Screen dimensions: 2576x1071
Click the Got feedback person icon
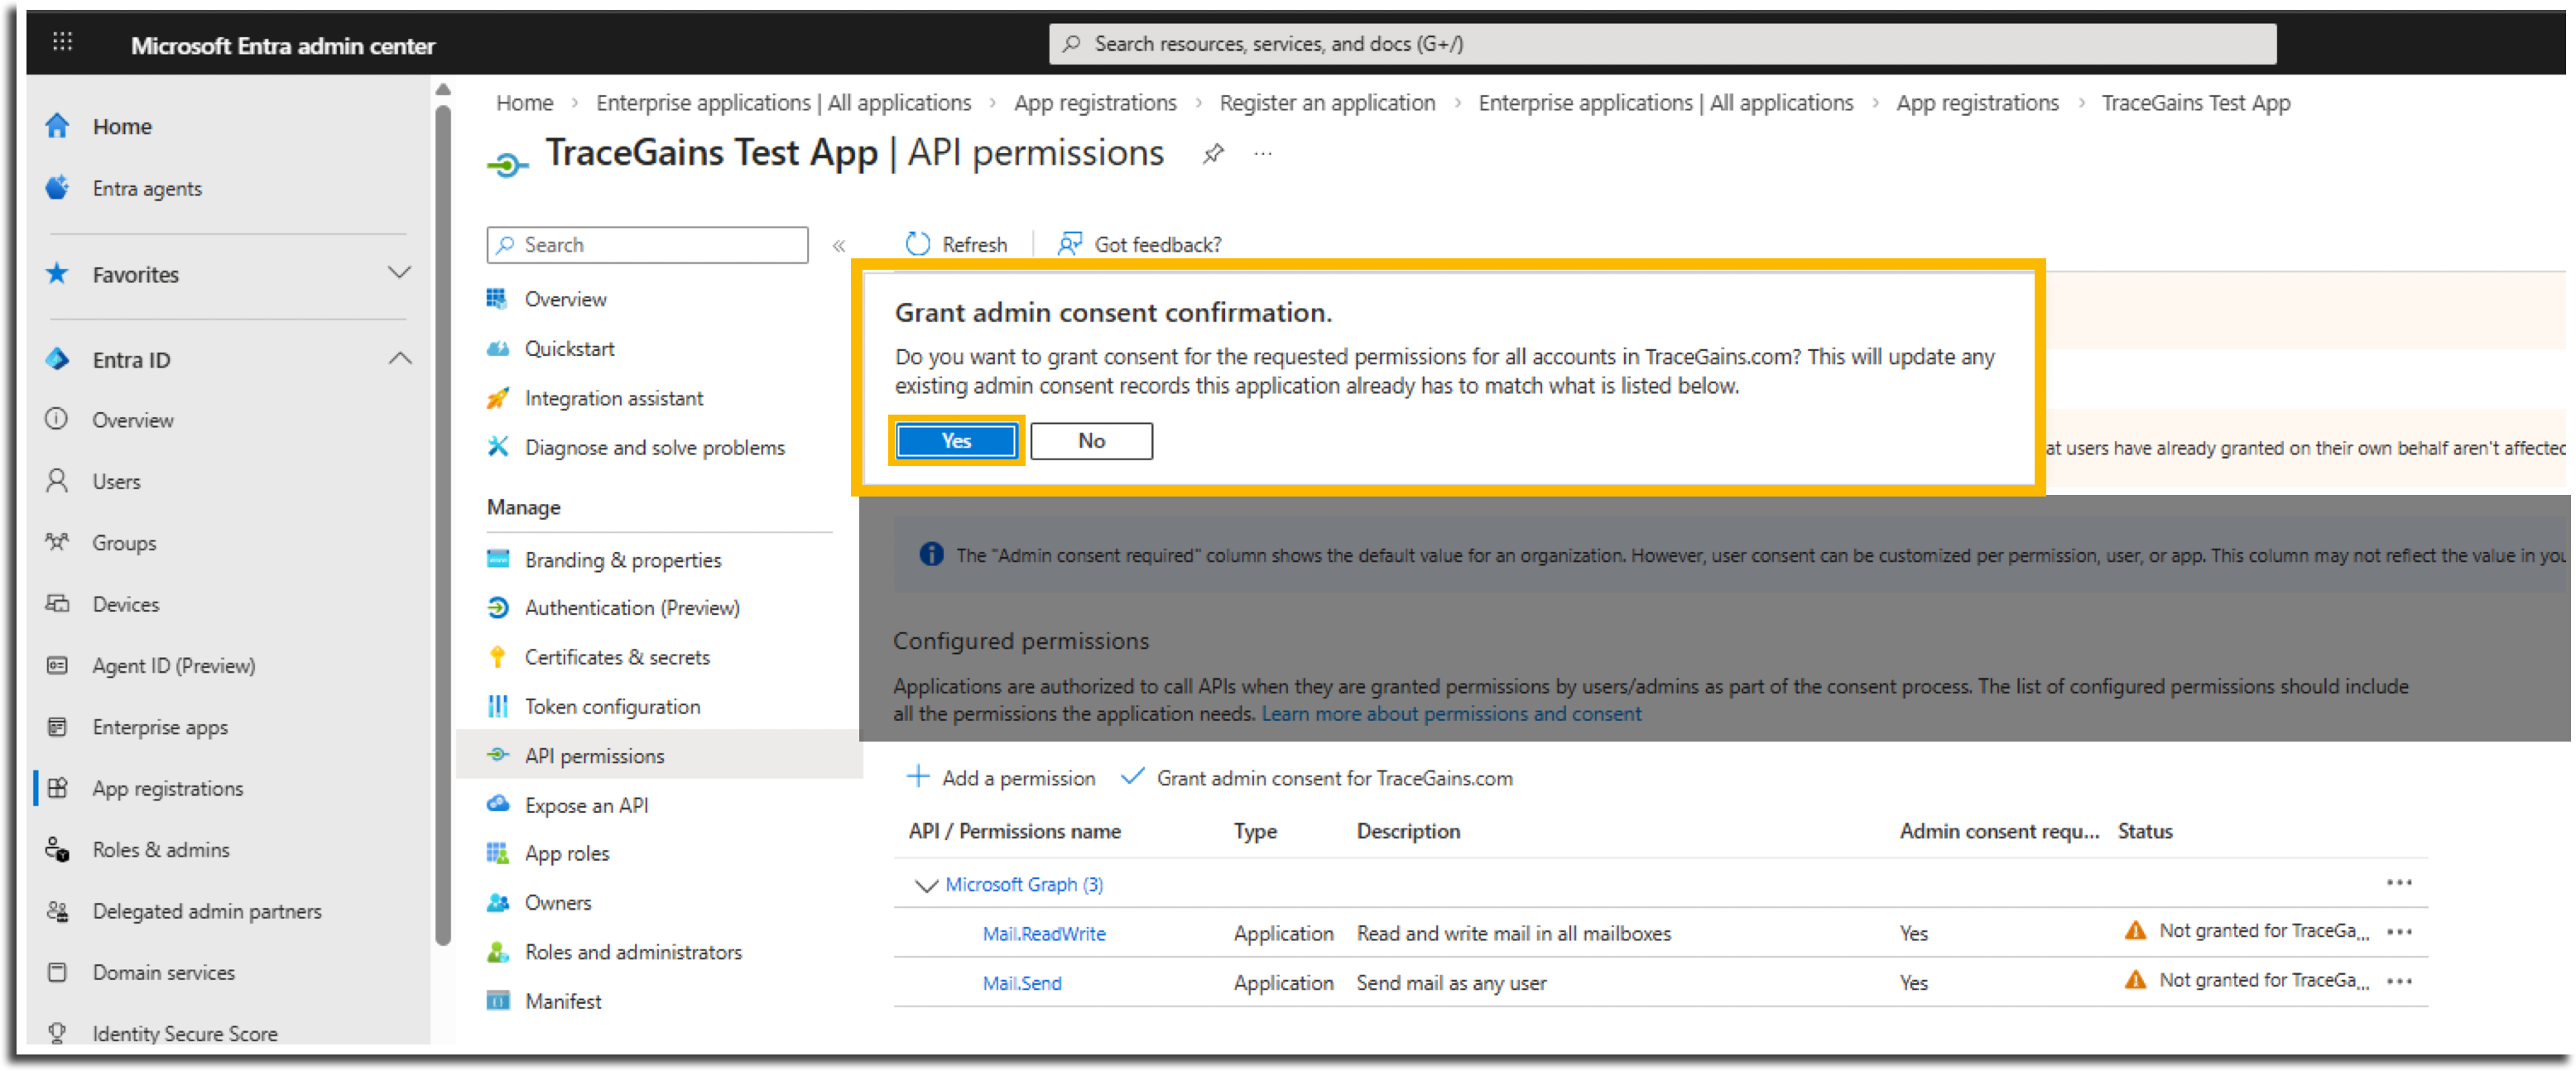[x=1069, y=244]
